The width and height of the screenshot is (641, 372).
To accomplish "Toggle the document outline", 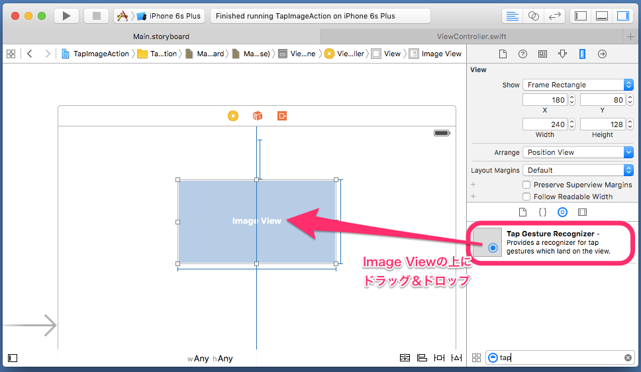I will (x=13, y=358).
